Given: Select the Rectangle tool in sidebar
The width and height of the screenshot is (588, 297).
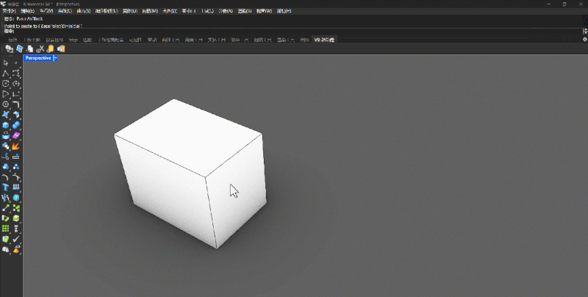Looking at the screenshot, I should point(16,94).
